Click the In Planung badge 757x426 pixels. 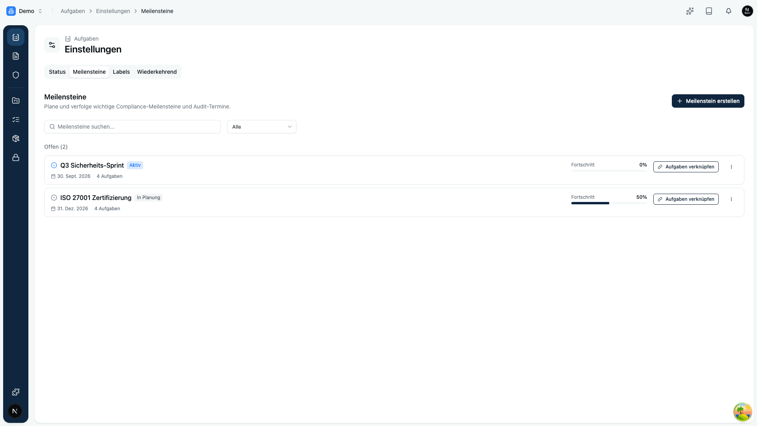tap(149, 198)
